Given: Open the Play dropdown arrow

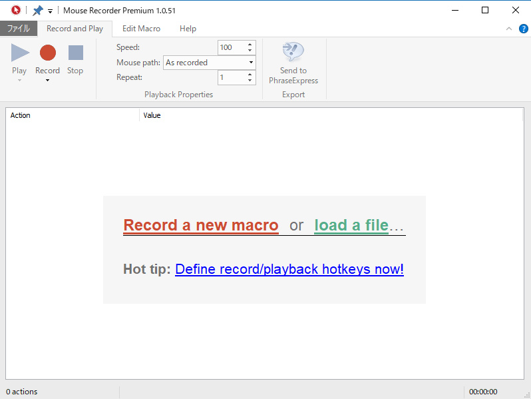Looking at the screenshot, I should [x=19, y=81].
